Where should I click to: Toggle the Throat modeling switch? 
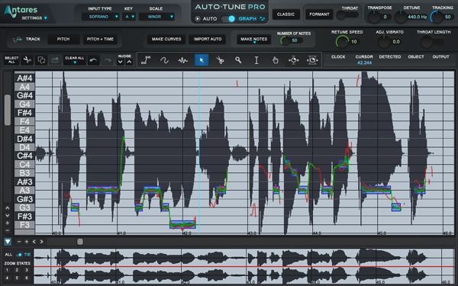(347, 15)
